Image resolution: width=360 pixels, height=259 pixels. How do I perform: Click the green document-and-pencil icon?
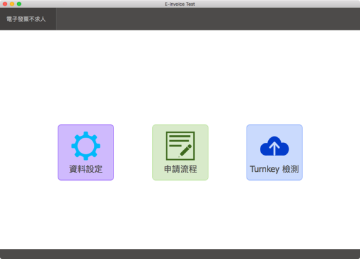(x=180, y=146)
